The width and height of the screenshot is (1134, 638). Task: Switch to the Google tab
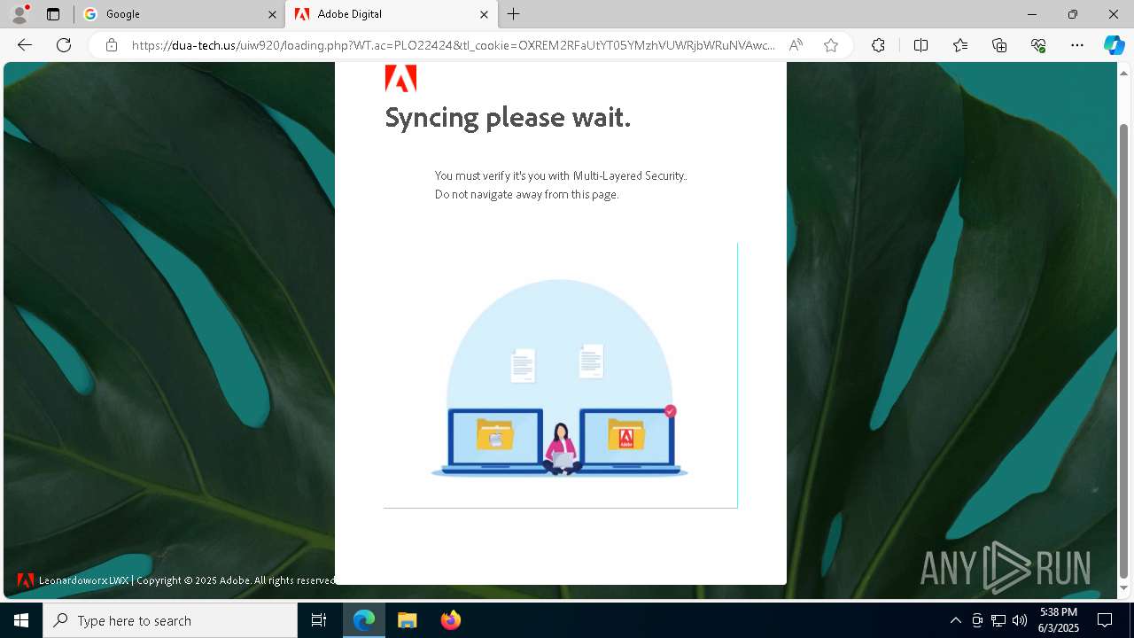179,14
